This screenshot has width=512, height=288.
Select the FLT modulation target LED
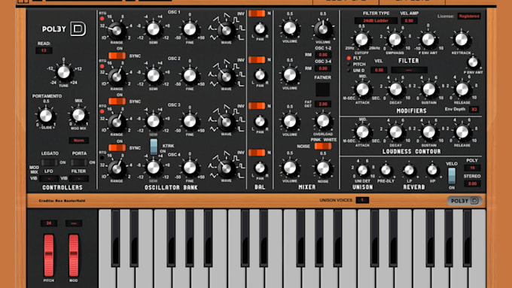pos(349,58)
